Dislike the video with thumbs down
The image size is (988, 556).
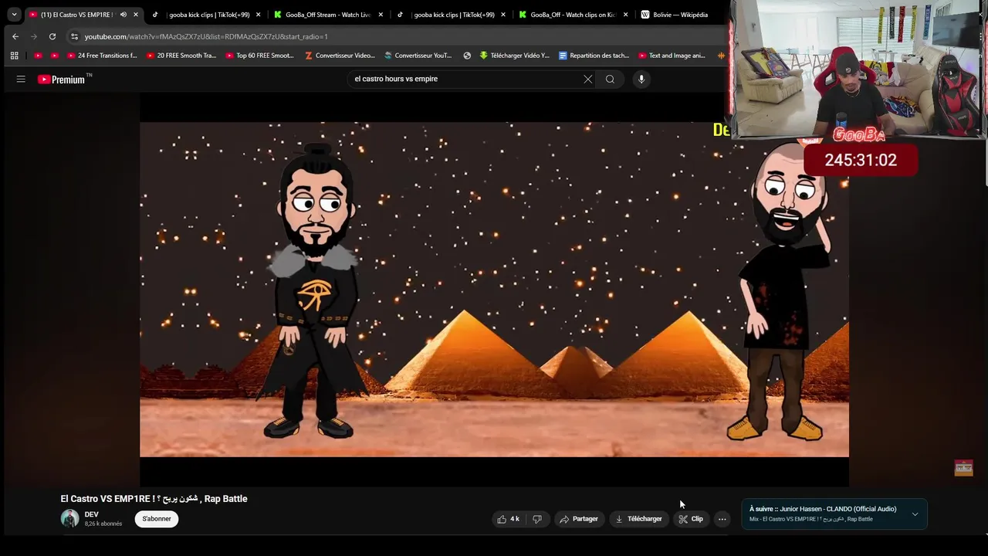537,519
